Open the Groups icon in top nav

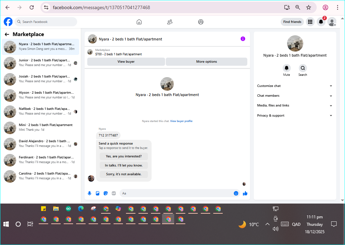[201, 22]
